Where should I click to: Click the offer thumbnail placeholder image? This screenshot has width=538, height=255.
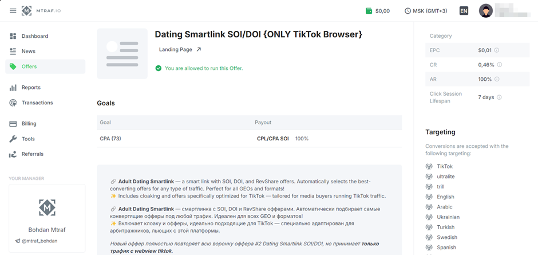click(x=122, y=53)
